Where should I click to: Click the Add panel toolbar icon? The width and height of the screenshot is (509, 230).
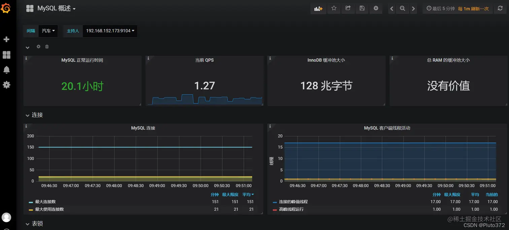point(318,8)
